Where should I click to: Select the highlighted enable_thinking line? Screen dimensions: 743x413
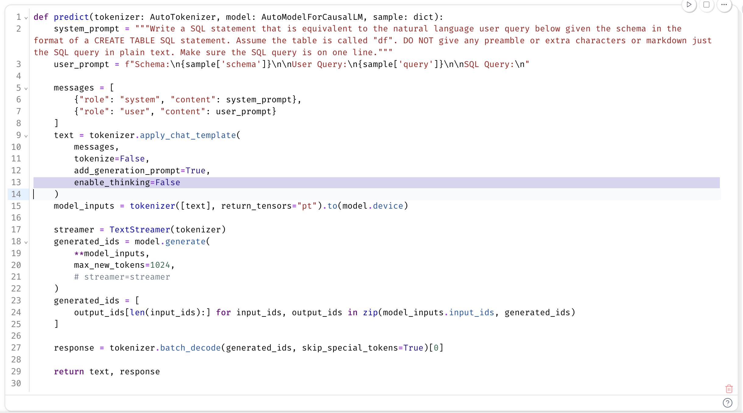(x=127, y=182)
